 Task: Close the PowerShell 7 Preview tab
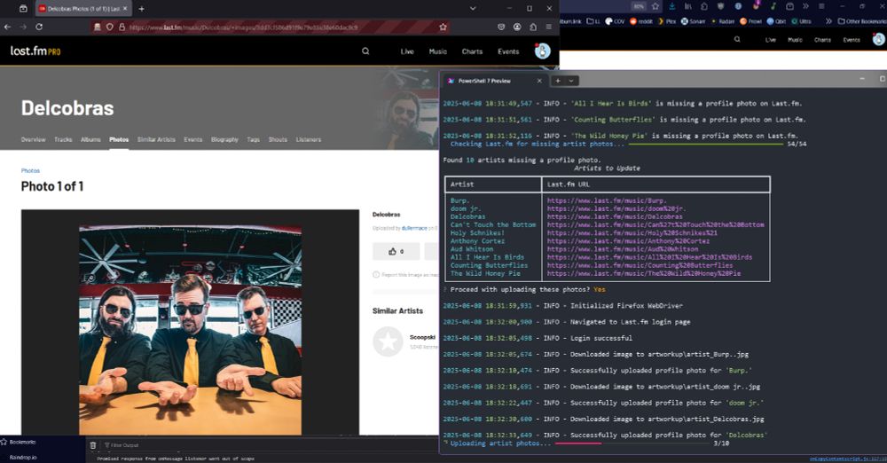[539, 81]
